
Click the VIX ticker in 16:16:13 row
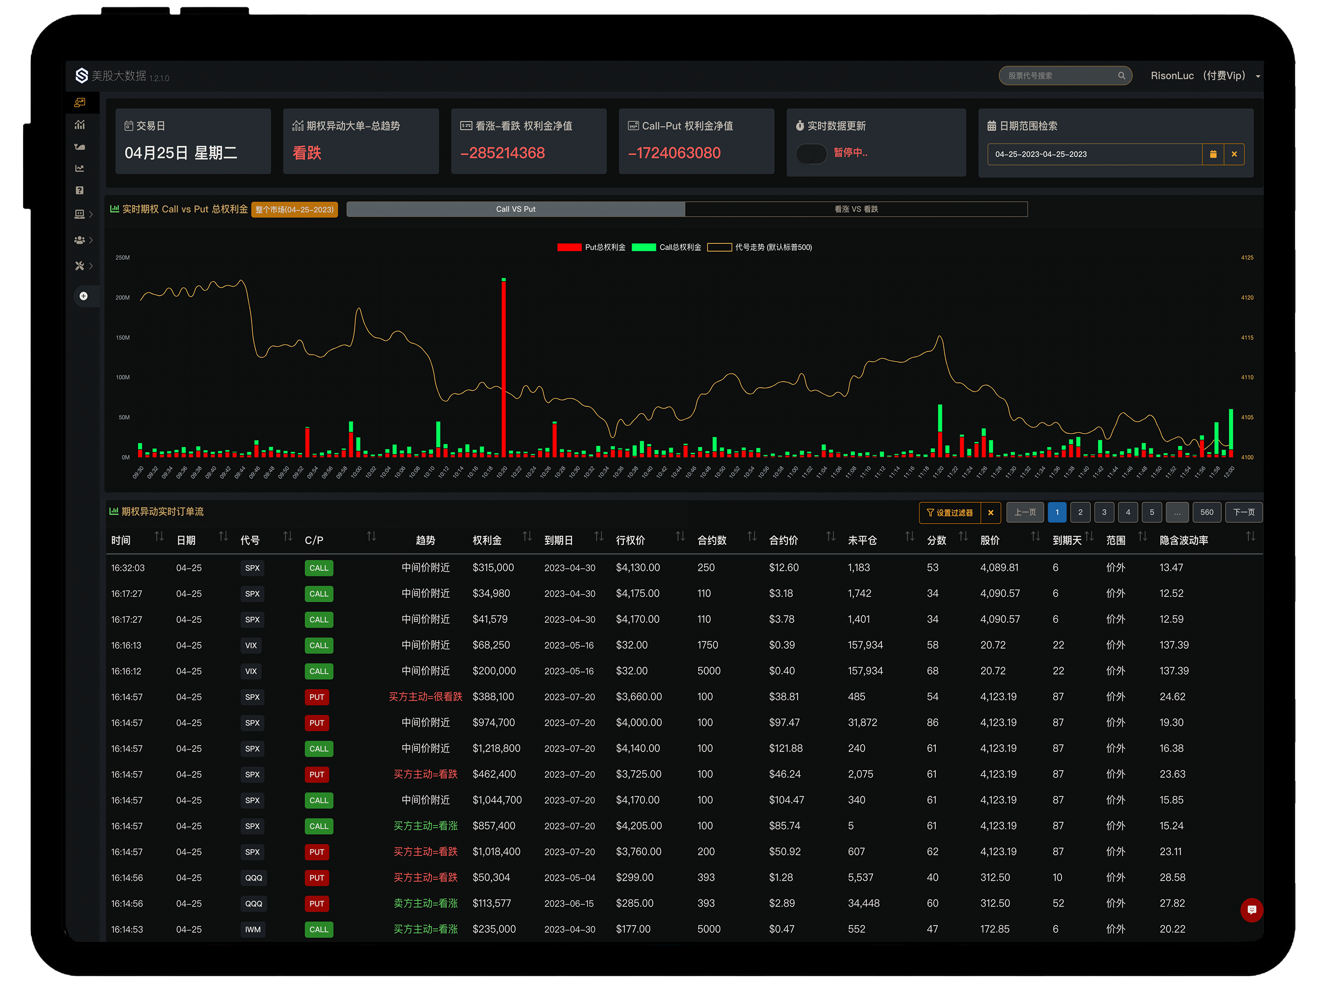click(x=252, y=646)
